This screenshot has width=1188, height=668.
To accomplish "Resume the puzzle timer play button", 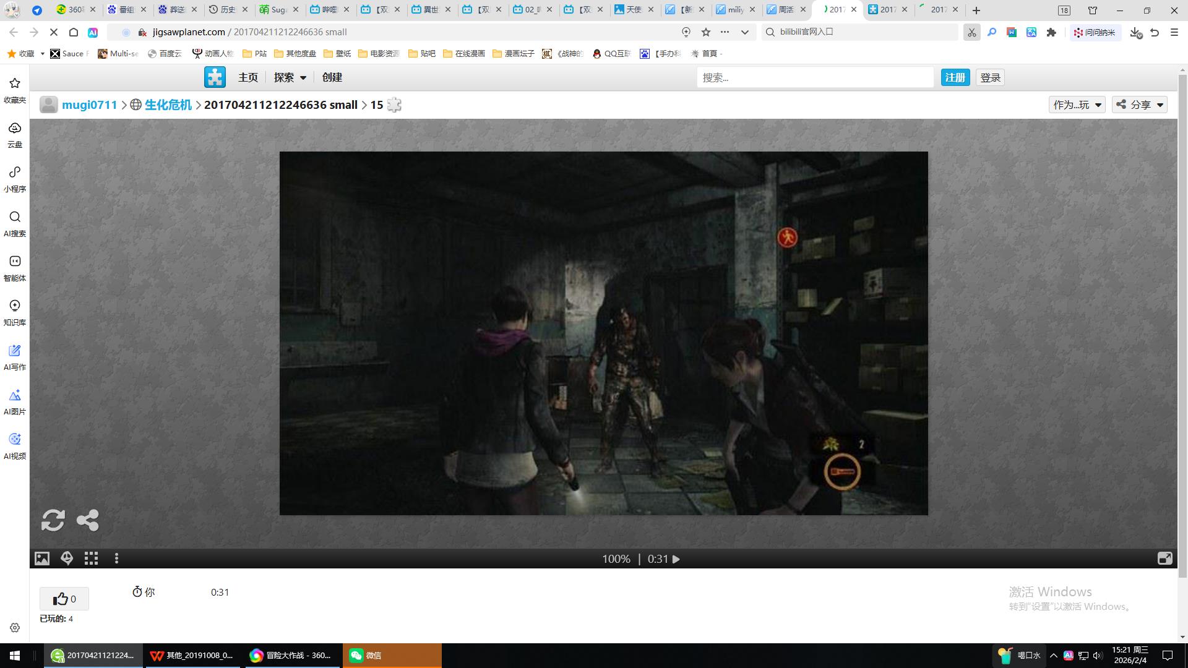I will point(676,559).
